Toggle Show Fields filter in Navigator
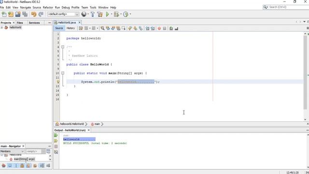The image size is (309, 174). [x=10, y=165]
